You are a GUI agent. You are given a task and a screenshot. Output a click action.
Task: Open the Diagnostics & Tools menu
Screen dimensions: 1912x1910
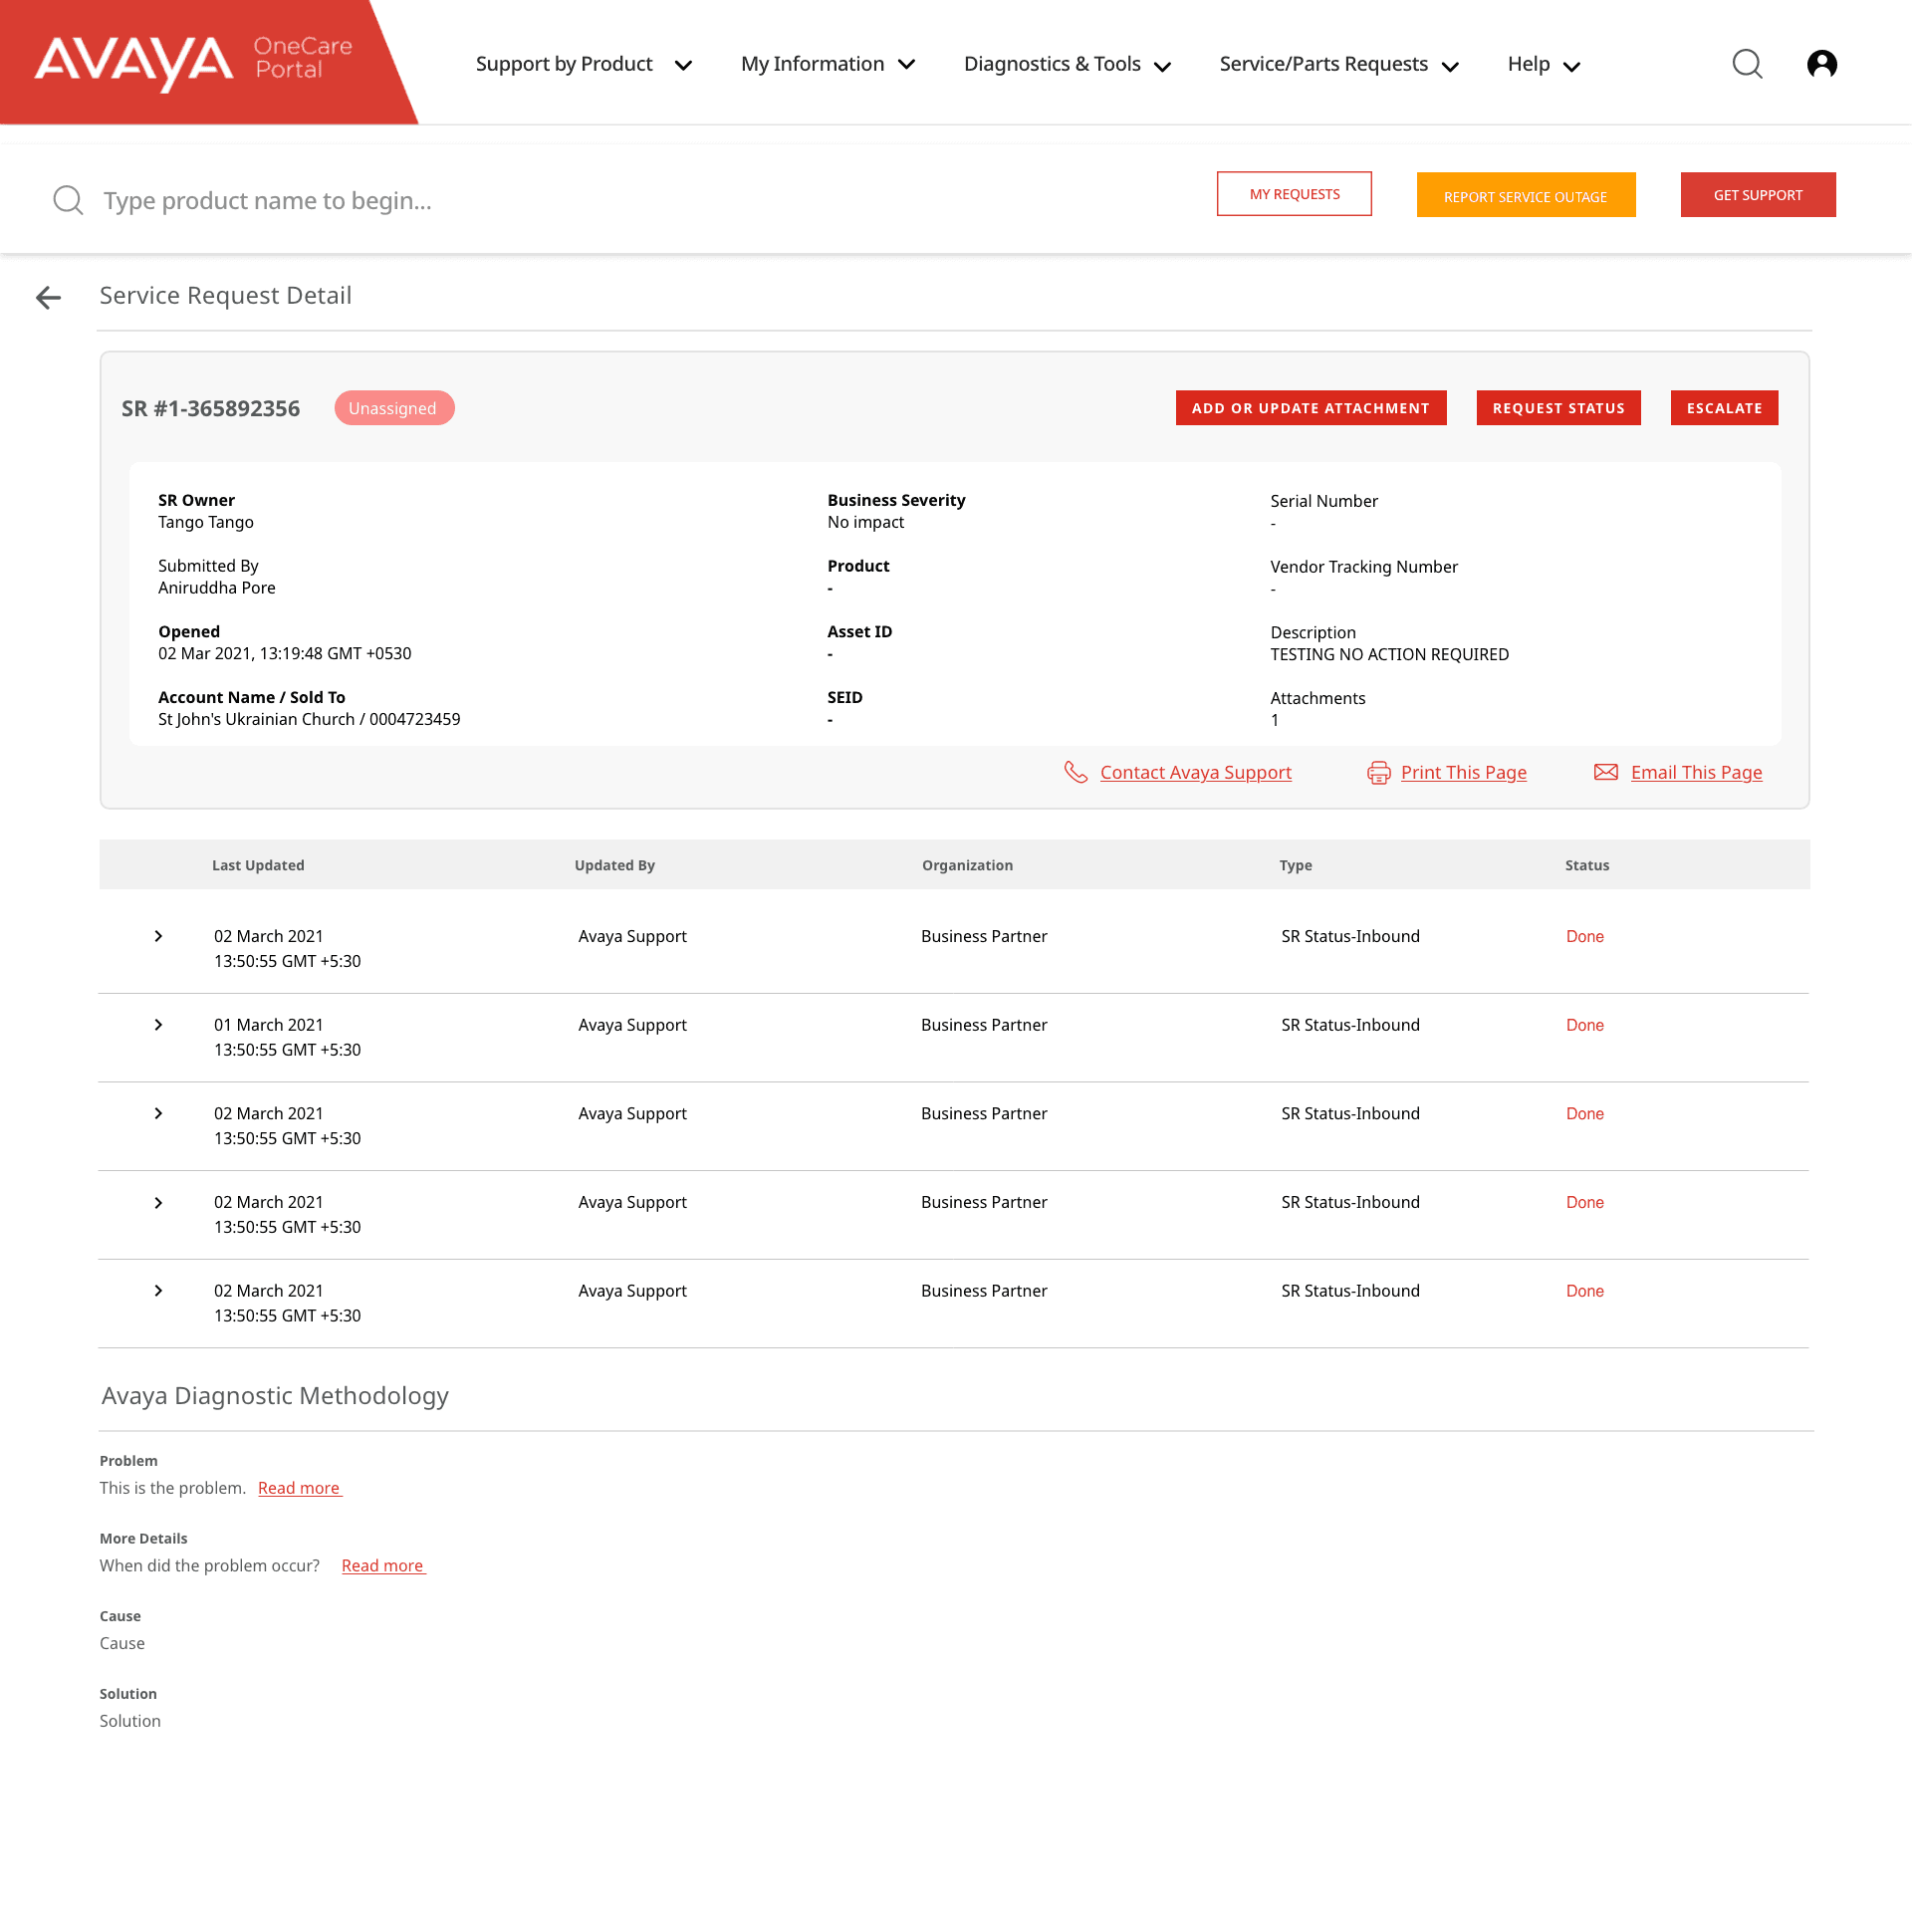click(x=1067, y=65)
